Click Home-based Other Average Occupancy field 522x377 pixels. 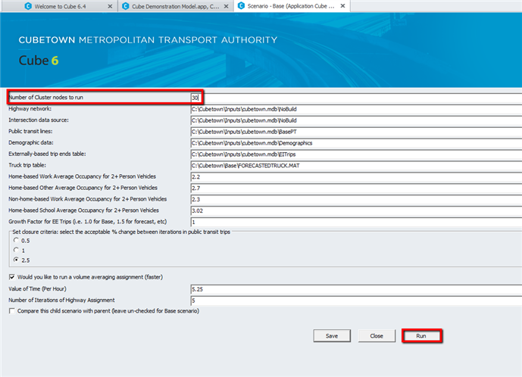(356, 188)
